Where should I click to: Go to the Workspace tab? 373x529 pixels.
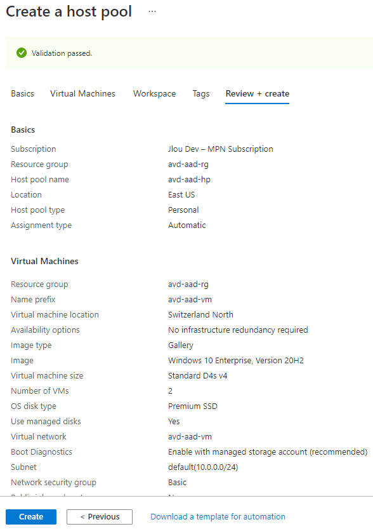pyautogui.click(x=154, y=93)
